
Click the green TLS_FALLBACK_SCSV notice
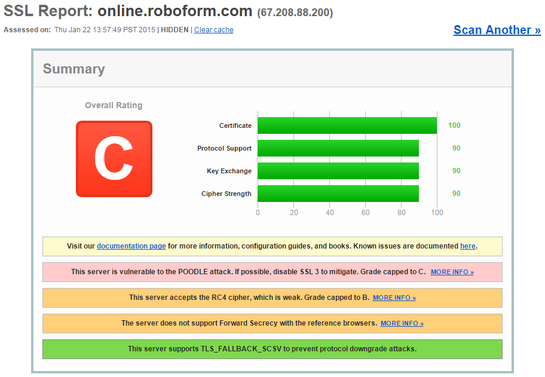[272, 349]
